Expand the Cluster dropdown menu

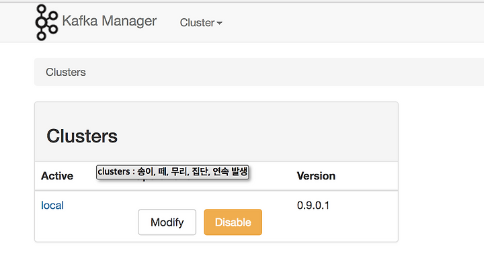point(201,23)
